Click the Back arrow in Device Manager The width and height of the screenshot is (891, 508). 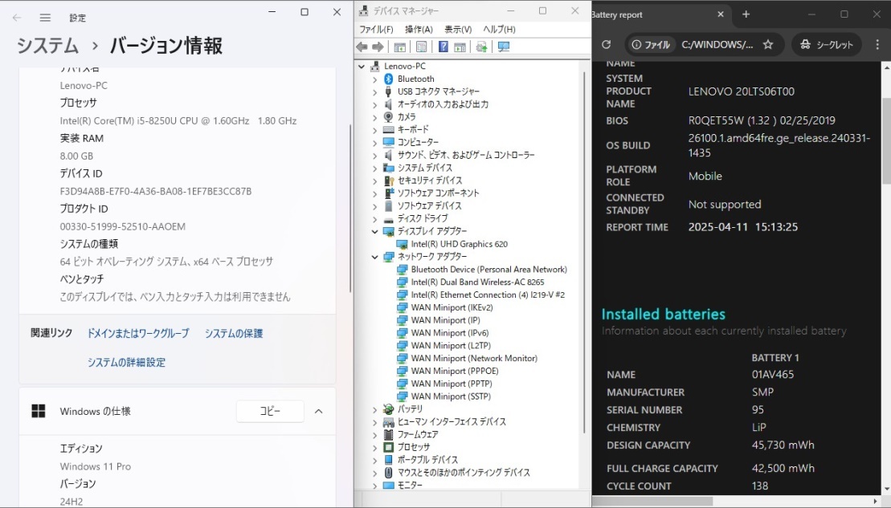(x=361, y=46)
